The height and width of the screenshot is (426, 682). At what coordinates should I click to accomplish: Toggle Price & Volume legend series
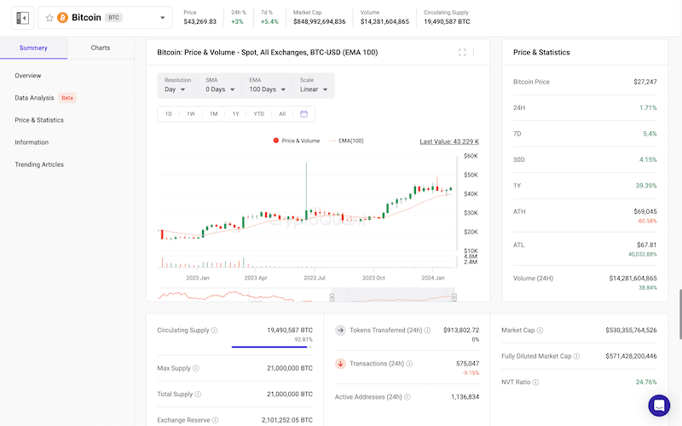coord(296,141)
